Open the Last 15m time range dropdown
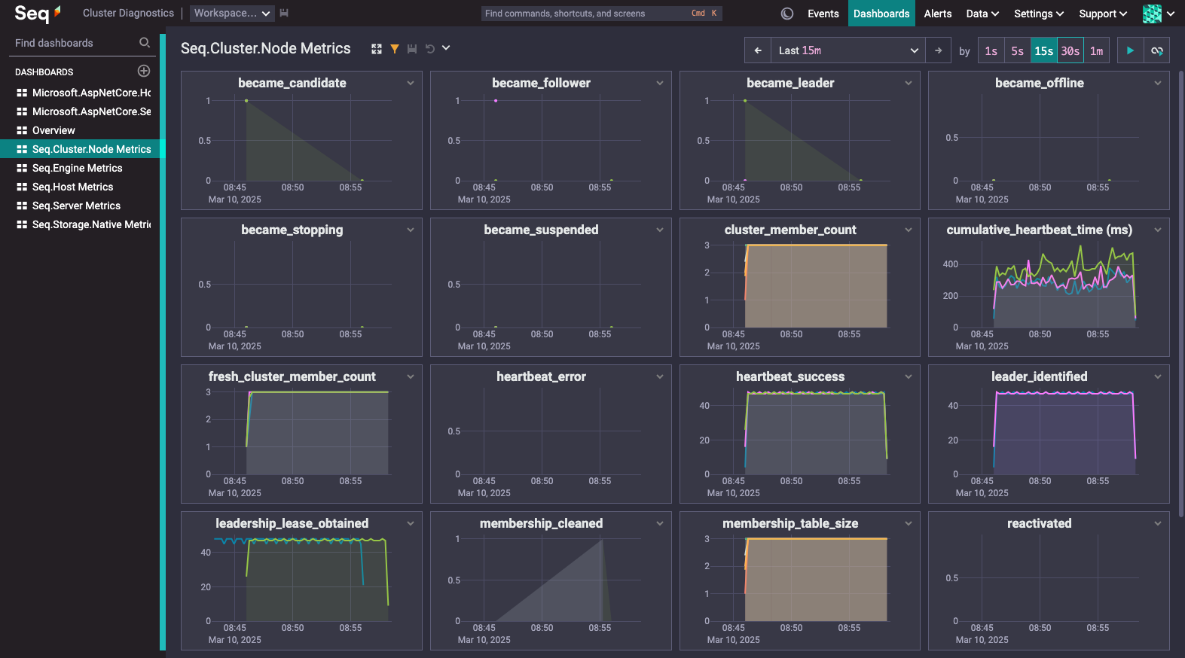1185x658 pixels. click(x=848, y=50)
